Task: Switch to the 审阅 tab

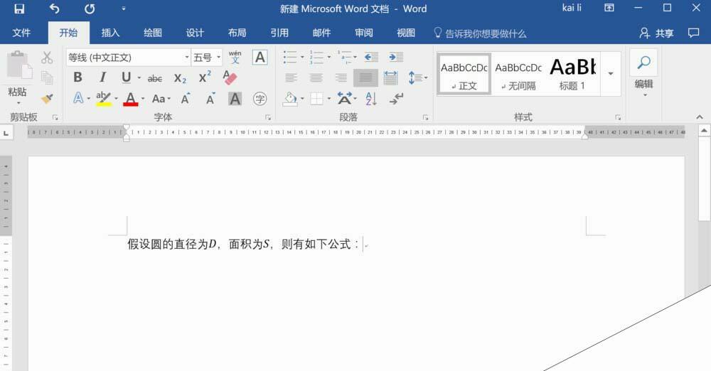Action: coord(363,33)
